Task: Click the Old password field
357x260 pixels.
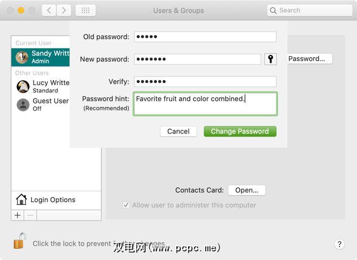Action: point(205,37)
